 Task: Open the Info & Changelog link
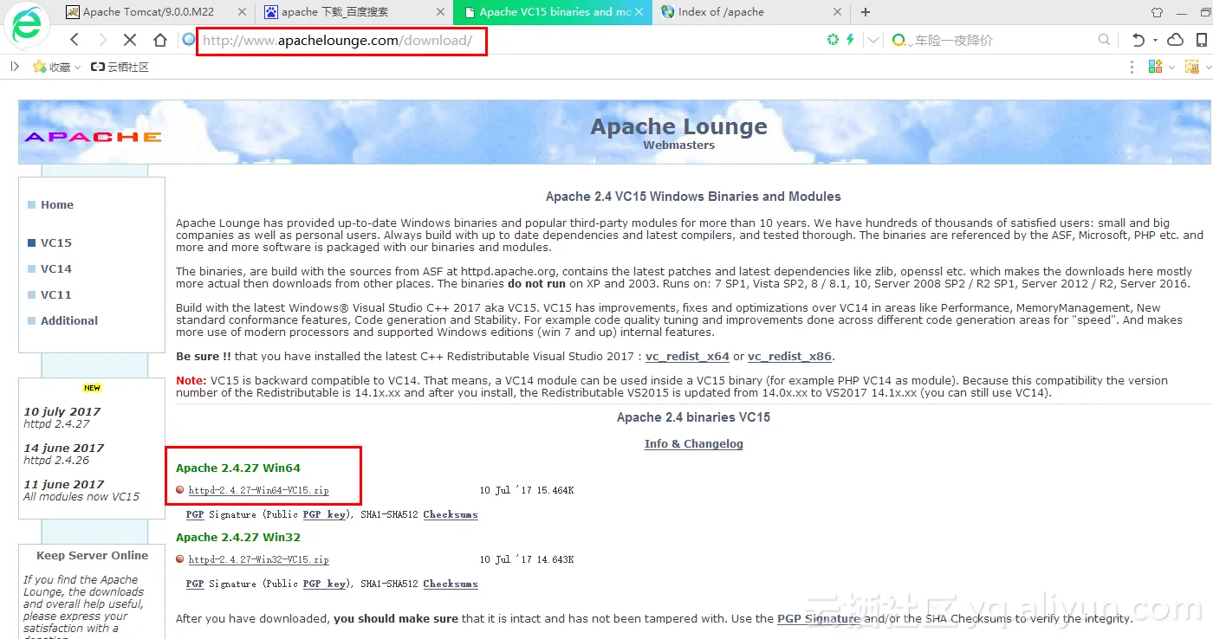coord(694,444)
